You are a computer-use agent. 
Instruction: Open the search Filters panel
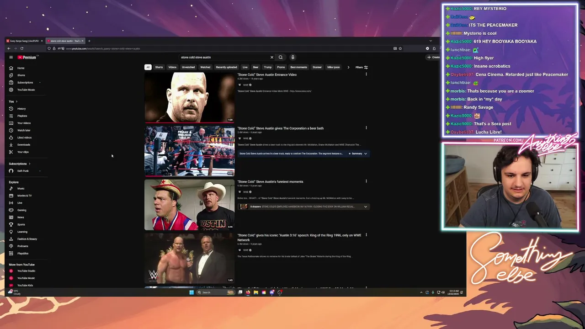(x=362, y=67)
